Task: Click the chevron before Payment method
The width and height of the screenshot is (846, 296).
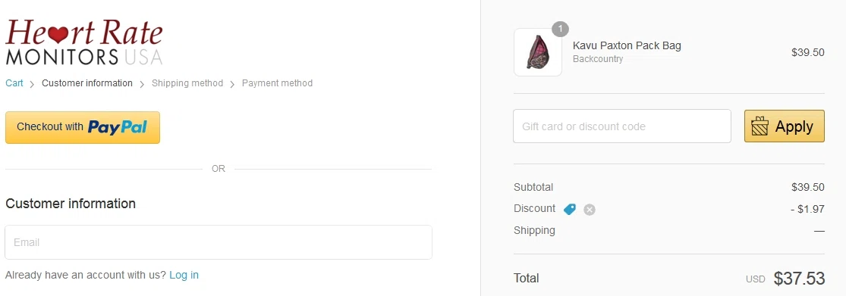Action: [232, 84]
